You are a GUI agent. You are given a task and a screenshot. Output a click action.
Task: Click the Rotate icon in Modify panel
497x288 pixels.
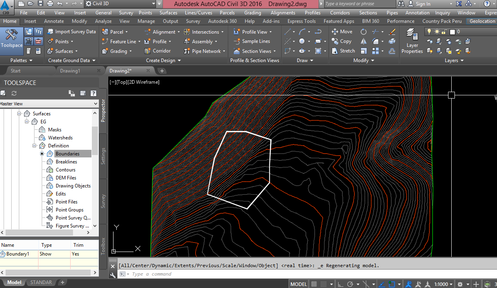[x=364, y=32]
